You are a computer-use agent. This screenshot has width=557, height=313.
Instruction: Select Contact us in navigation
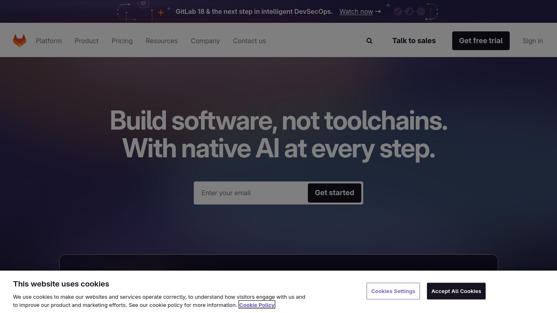(x=249, y=41)
